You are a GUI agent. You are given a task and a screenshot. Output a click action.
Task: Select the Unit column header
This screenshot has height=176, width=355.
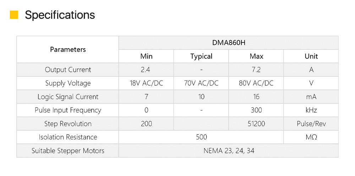coord(311,56)
